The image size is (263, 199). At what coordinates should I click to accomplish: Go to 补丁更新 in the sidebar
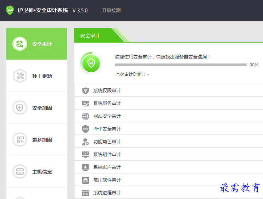42,76
